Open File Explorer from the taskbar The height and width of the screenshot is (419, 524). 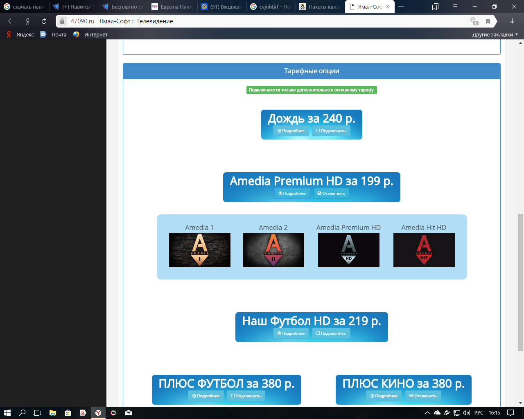click(52, 413)
